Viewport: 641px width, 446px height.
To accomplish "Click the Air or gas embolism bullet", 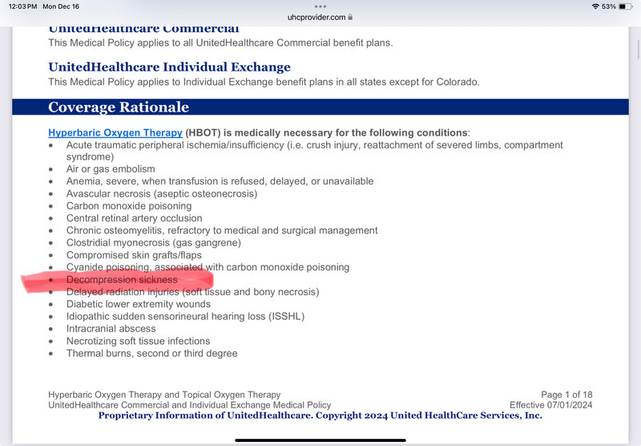I will pyautogui.click(x=111, y=169).
